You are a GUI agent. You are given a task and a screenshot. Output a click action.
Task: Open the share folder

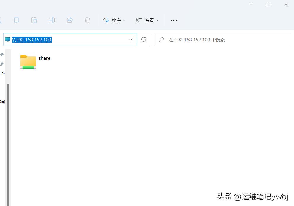coord(28,62)
